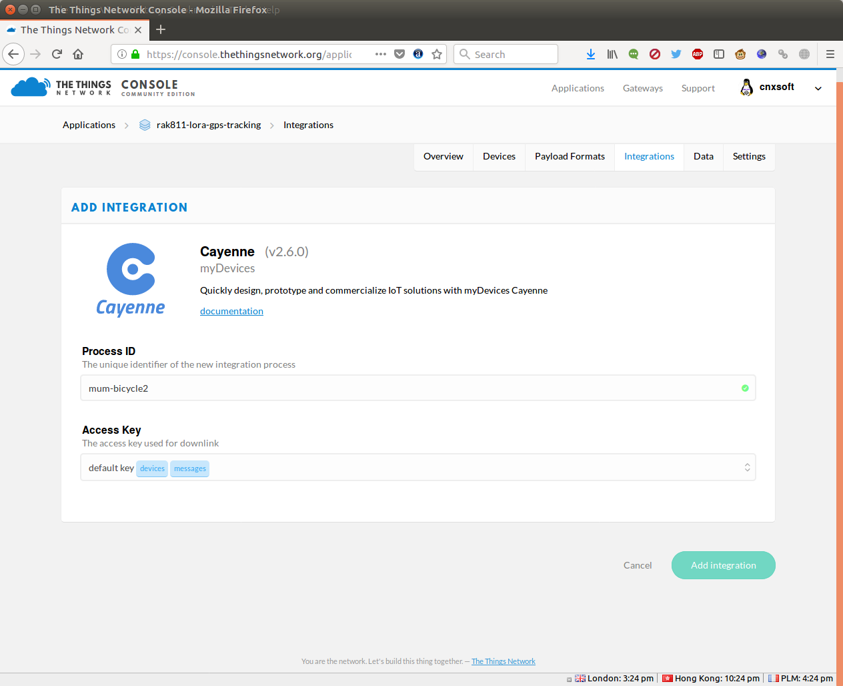This screenshot has height=686, width=843.
Task: Open the Adblock Plus extension
Action: tap(698, 54)
